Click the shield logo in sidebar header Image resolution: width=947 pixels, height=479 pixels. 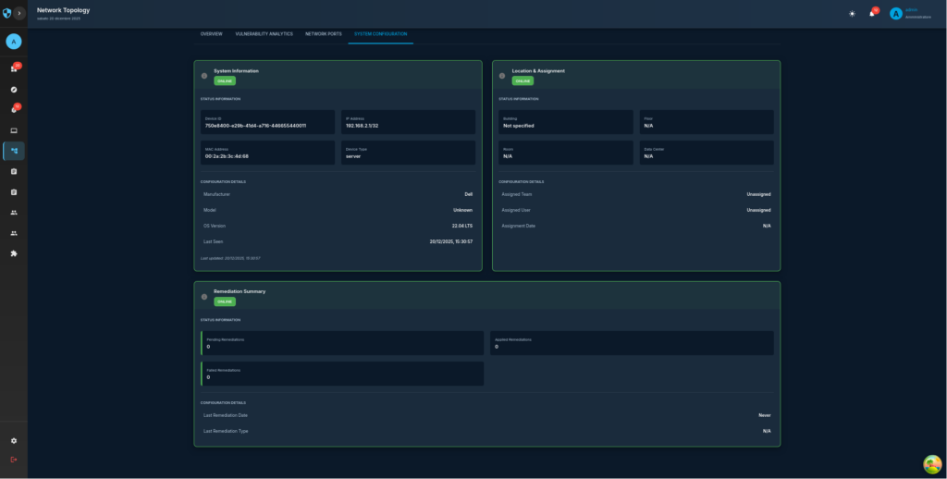[x=6, y=13]
